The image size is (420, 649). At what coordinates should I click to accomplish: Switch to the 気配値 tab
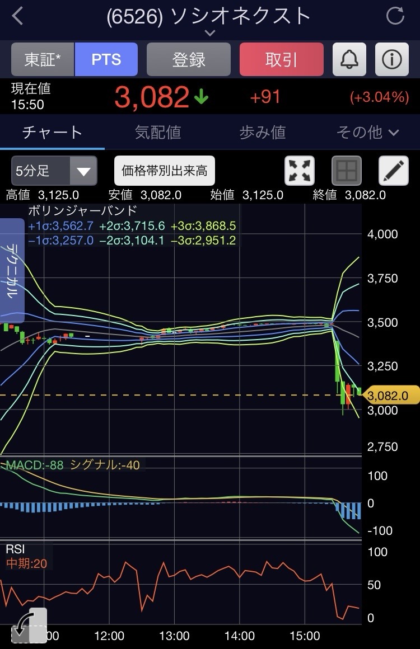[158, 132]
